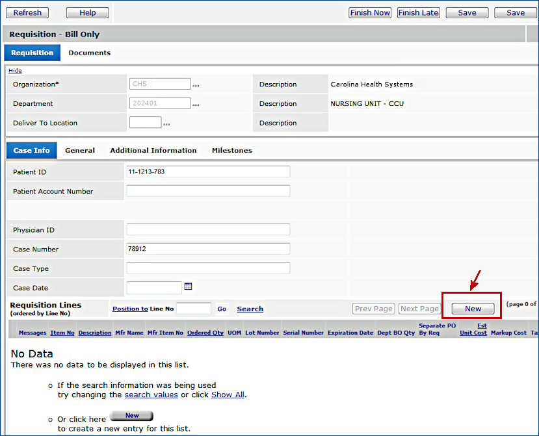Click the Go button beside Line No
Viewport: 539px width, 436px height.
point(222,309)
